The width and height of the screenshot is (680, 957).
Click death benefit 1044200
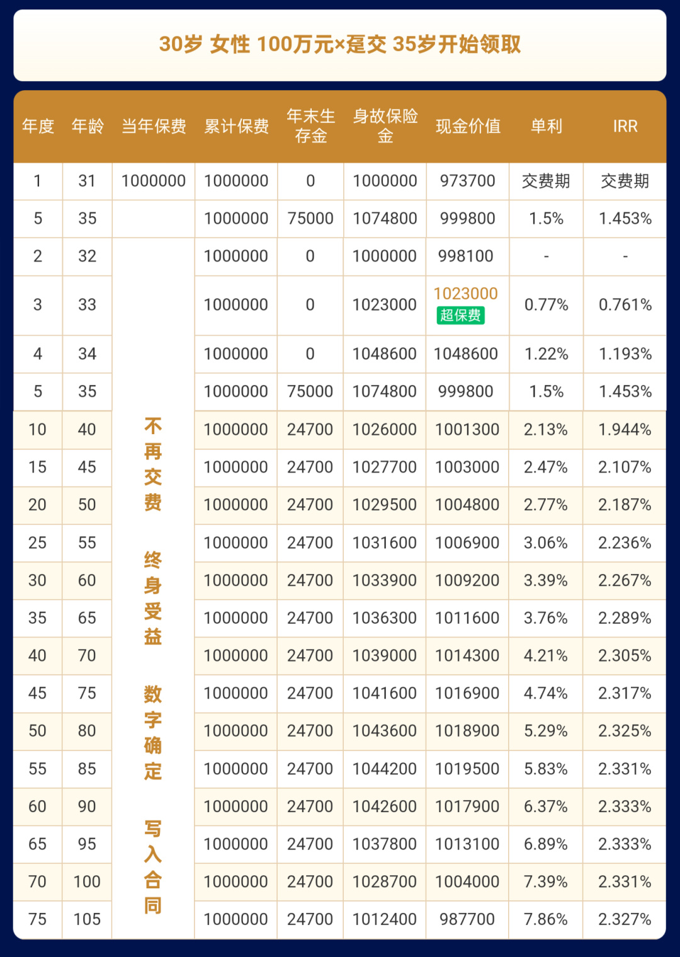[385, 769]
